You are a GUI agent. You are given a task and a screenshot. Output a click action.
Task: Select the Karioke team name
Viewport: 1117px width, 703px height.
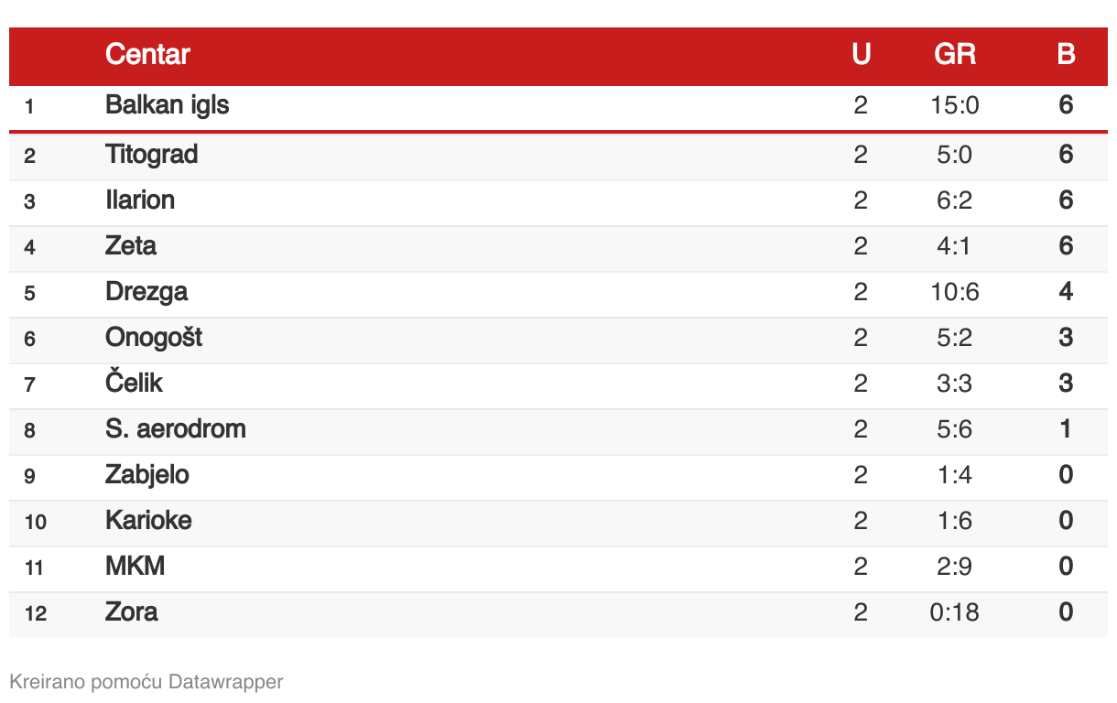click(148, 521)
